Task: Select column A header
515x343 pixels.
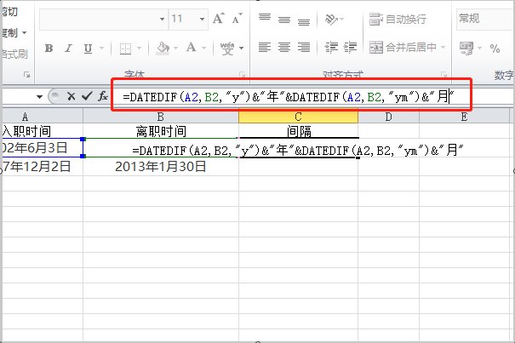Action: (43, 117)
